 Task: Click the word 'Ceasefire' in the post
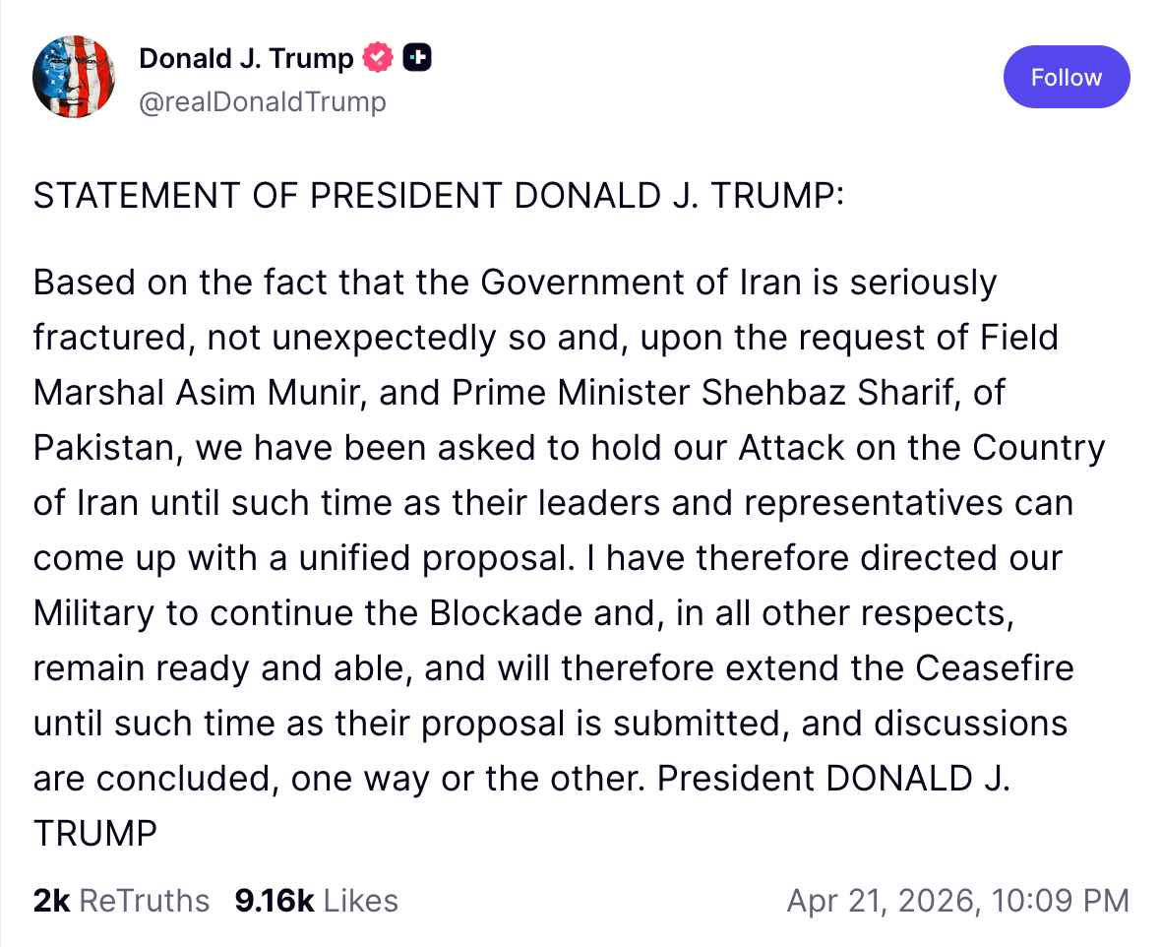point(995,668)
